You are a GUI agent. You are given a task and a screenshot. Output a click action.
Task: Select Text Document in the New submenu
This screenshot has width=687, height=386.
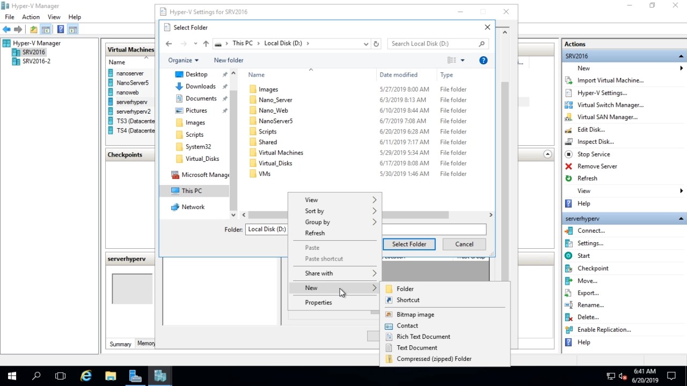[416, 348]
